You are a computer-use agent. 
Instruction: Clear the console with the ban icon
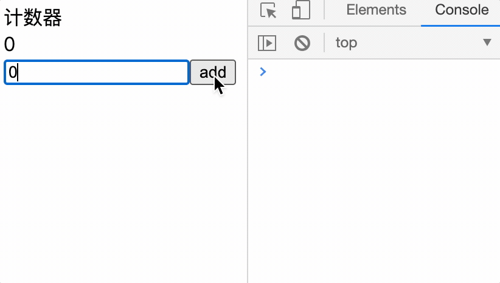[302, 43]
